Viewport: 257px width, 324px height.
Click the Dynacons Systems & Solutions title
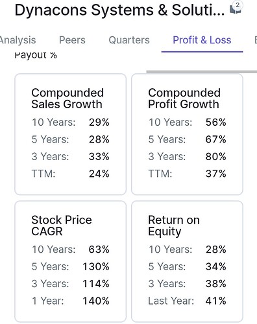119,10
